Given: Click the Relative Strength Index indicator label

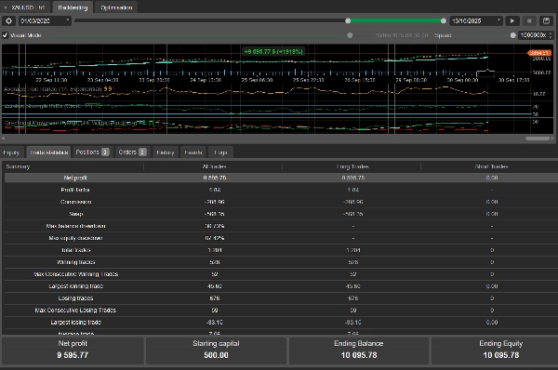Looking at the screenshot, I should click(x=52, y=106).
